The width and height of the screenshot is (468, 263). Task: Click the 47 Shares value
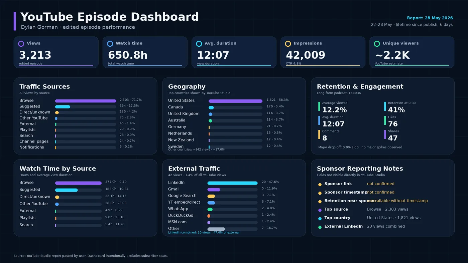point(393,138)
